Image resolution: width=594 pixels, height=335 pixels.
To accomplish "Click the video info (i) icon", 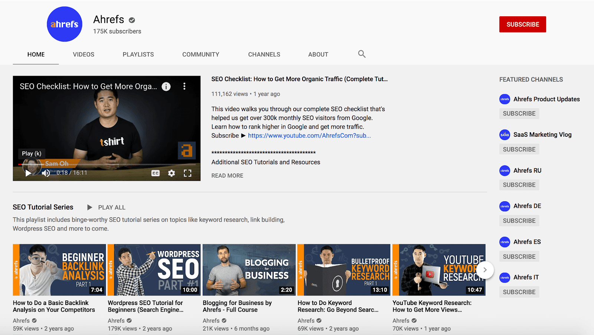I will 166,86.
